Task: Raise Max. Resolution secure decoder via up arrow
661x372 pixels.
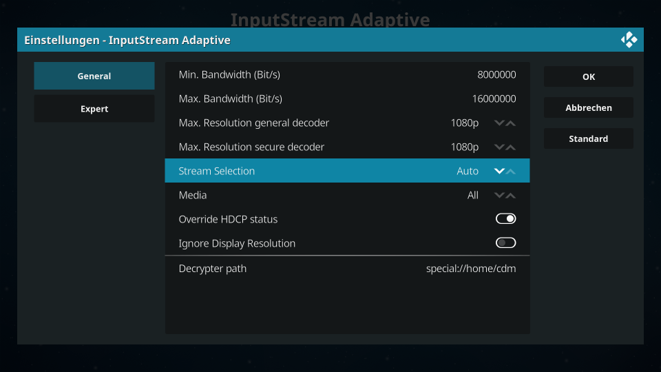Action: [x=510, y=147]
